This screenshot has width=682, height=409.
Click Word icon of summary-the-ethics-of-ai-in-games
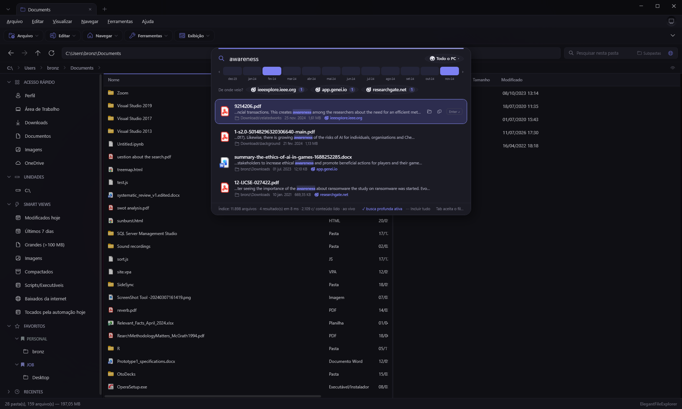click(224, 163)
